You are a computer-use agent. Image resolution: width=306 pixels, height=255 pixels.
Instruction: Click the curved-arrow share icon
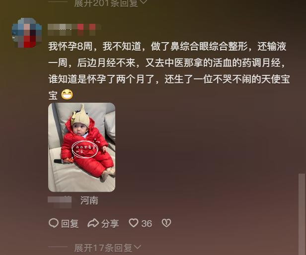point(93,223)
